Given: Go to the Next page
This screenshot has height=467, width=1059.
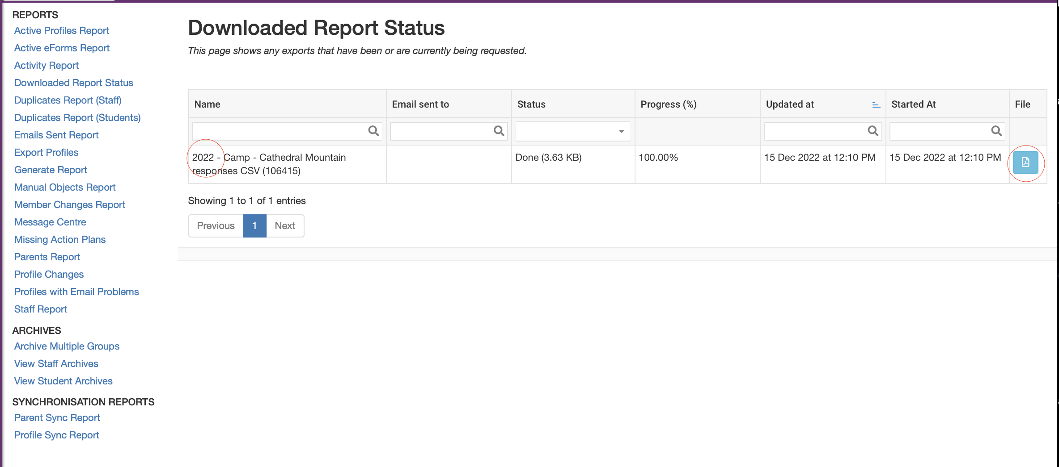Looking at the screenshot, I should (285, 226).
